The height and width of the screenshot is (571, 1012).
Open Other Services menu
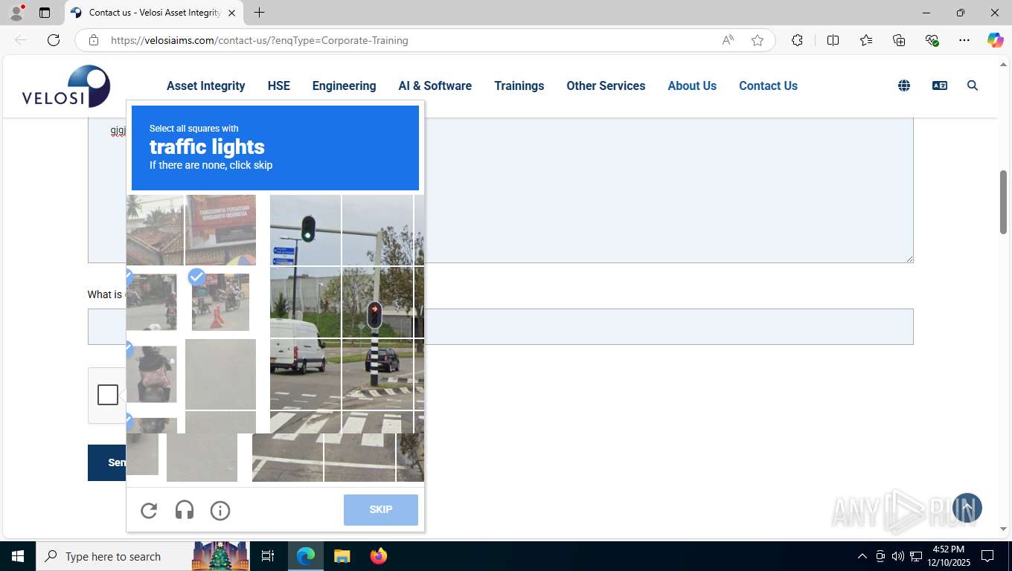point(606,86)
